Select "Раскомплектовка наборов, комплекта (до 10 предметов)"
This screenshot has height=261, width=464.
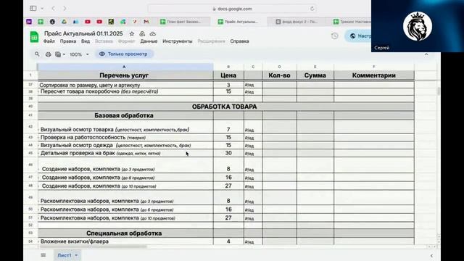pos(125,218)
